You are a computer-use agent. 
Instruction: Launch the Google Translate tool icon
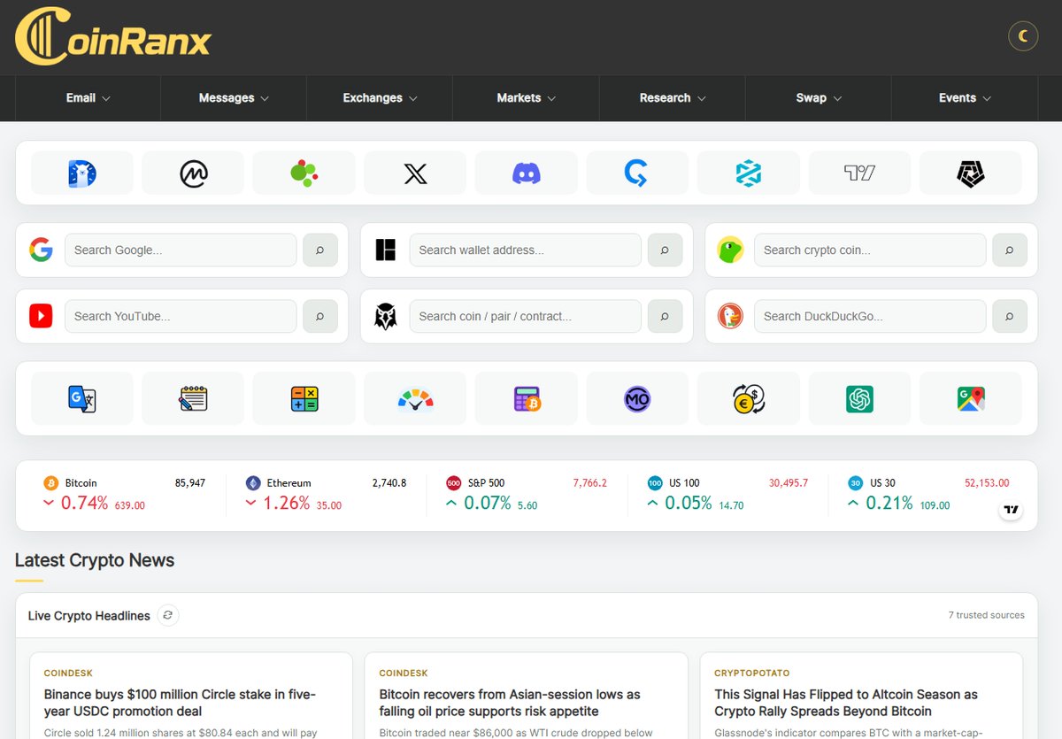coord(82,398)
